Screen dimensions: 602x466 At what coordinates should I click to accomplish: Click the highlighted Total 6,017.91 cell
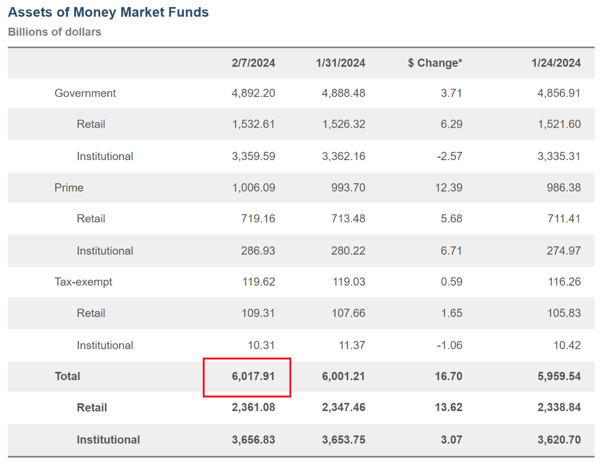(x=253, y=376)
